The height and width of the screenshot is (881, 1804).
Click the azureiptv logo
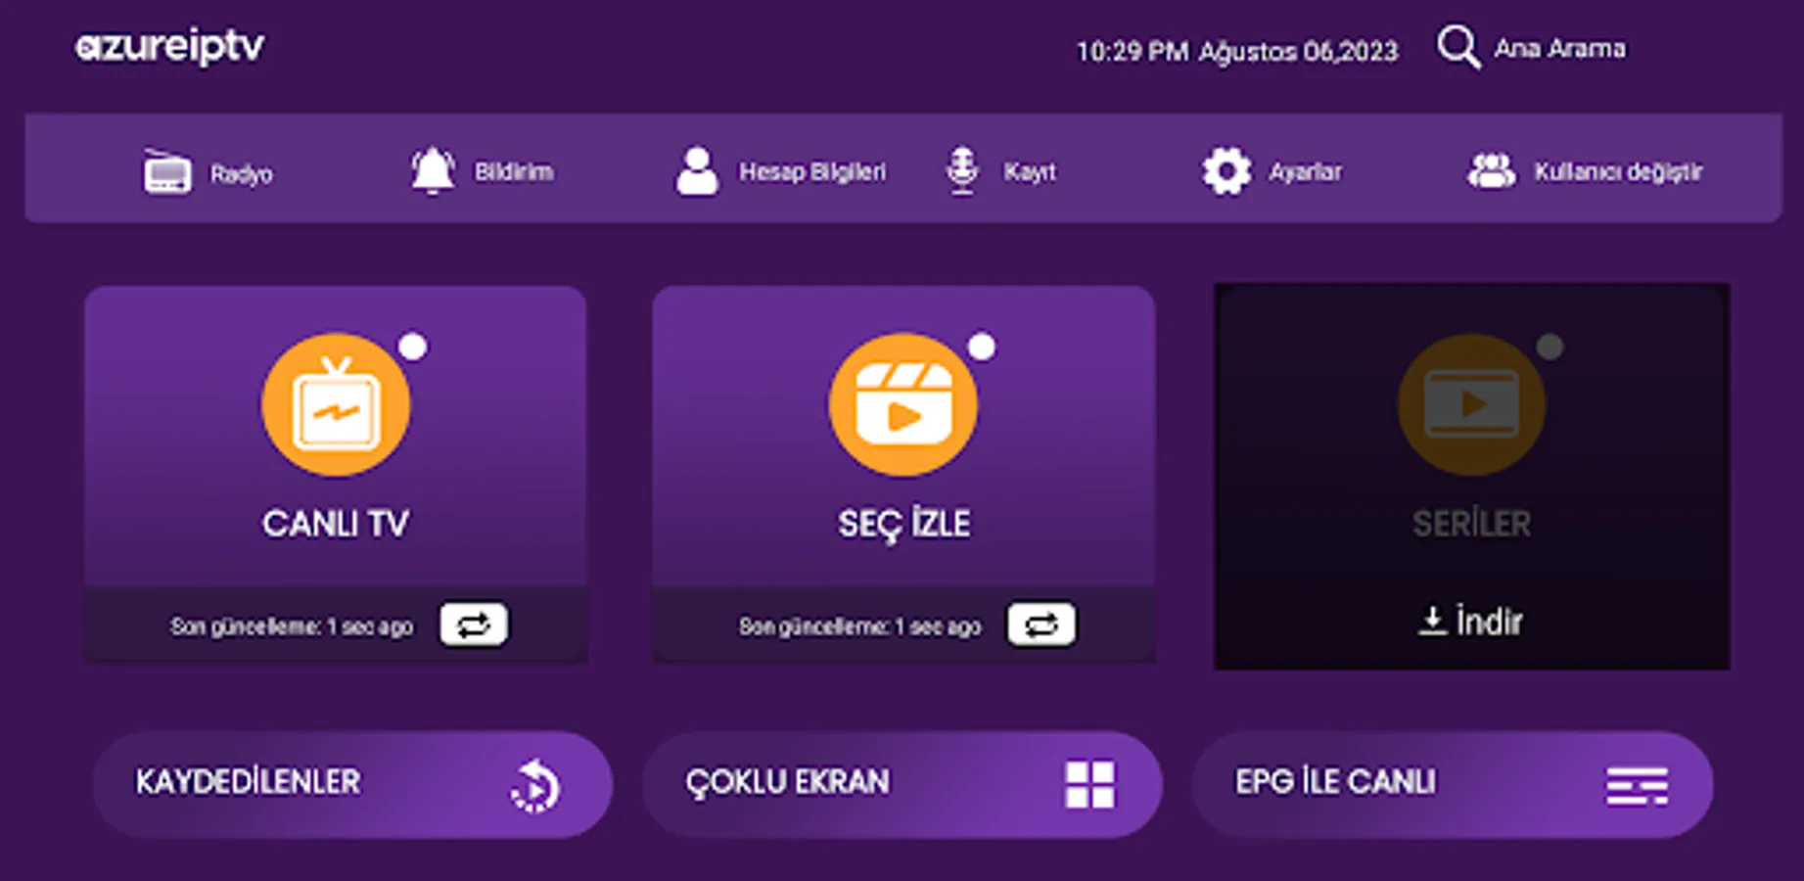point(170,44)
